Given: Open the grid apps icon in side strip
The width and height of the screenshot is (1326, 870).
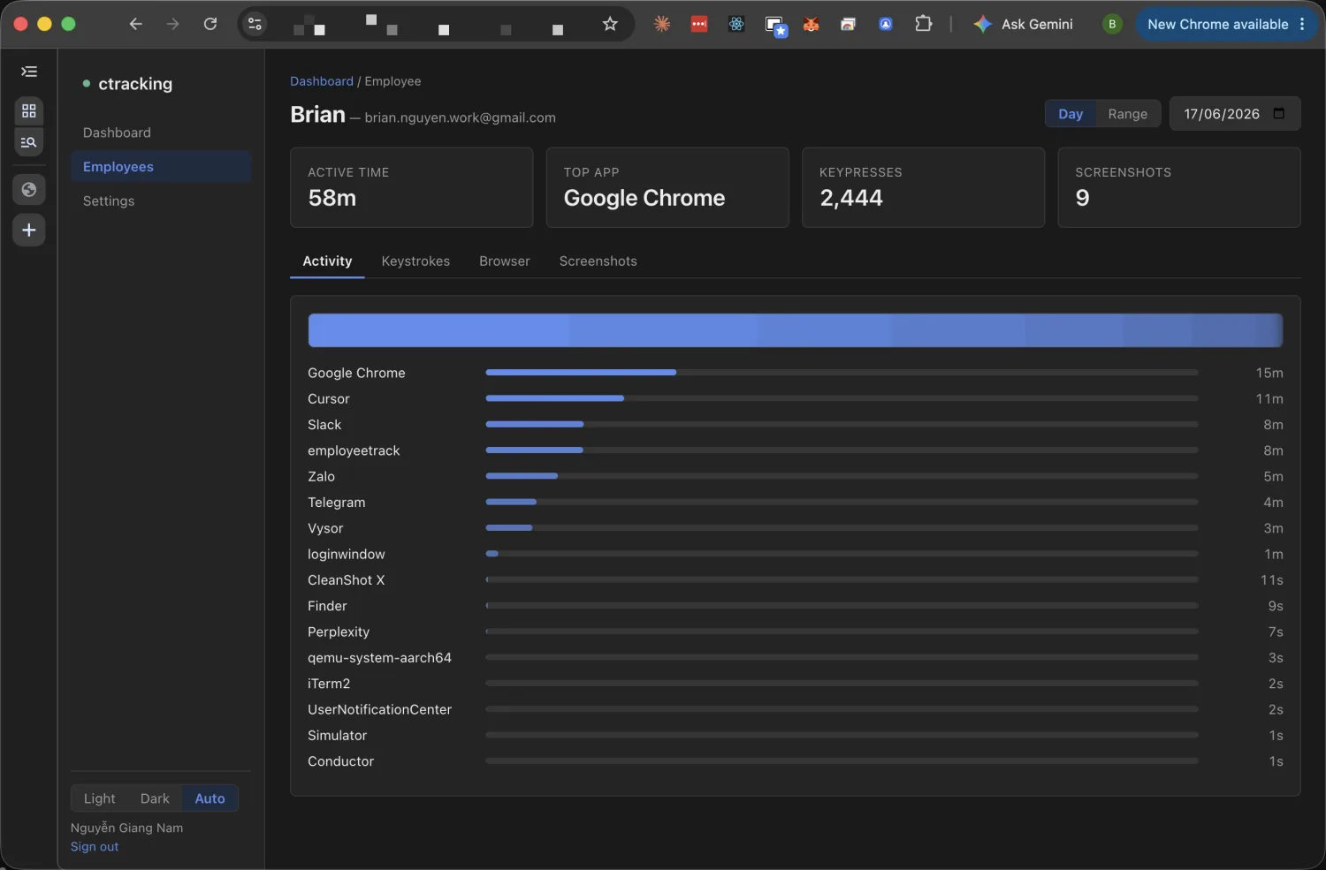Looking at the screenshot, I should [29, 110].
